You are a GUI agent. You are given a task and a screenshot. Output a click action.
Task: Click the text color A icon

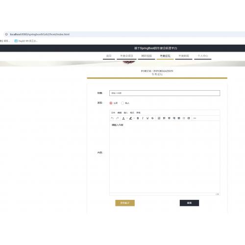pos(123,118)
